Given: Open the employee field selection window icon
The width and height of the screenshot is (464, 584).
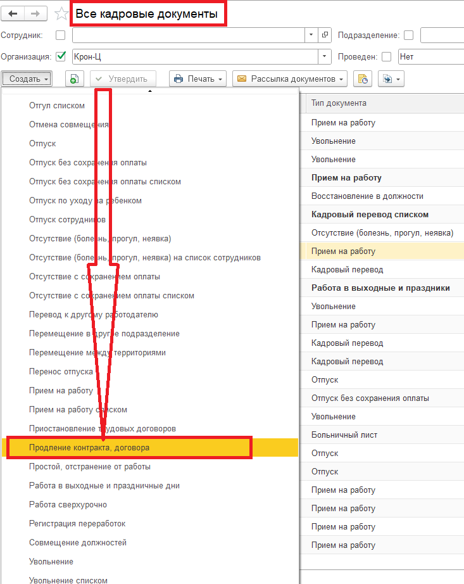Looking at the screenshot, I should tap(325, 35).
